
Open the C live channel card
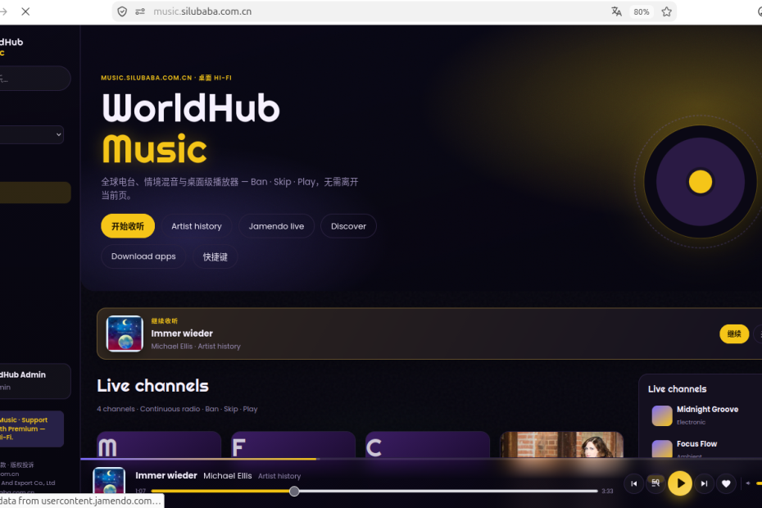pos(428,444)
